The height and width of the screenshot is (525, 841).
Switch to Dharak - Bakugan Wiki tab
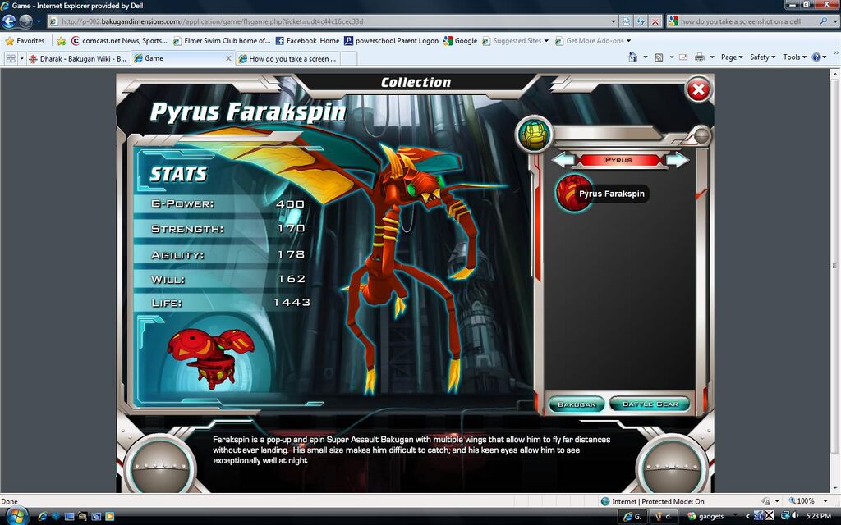coord(78,58)
